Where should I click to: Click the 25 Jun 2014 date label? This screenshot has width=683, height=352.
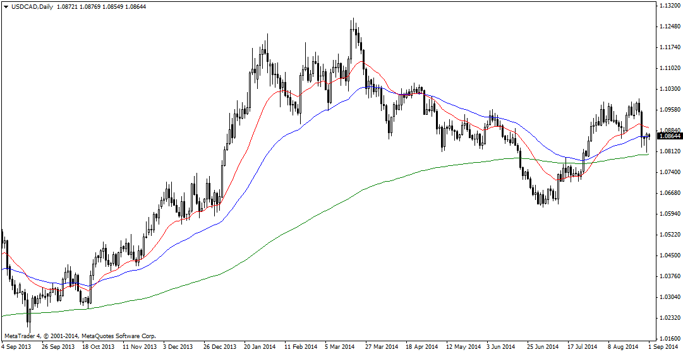coord(543,347)
